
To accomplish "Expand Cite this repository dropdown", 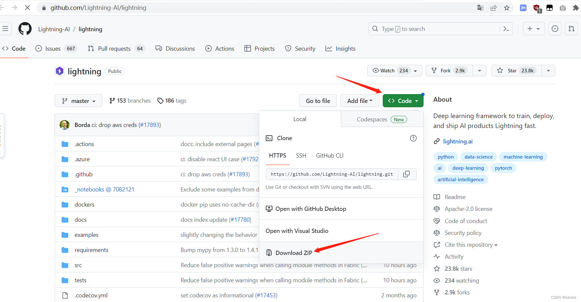I will [x=471, y=245].
